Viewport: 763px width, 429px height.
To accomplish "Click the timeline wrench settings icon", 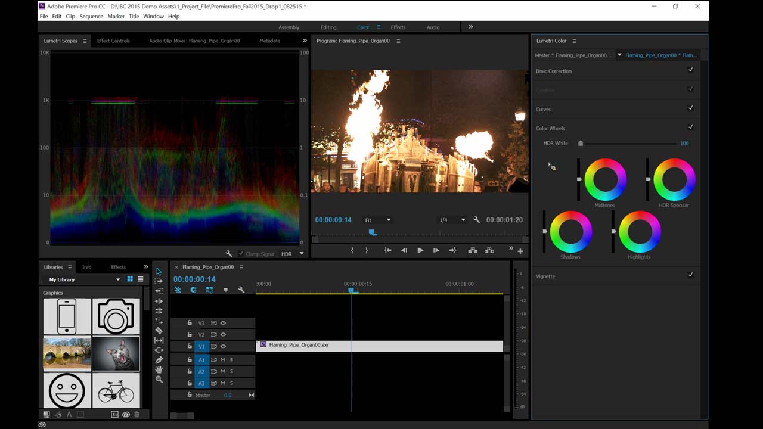I will pyautogui.click(x=241, y=290).
